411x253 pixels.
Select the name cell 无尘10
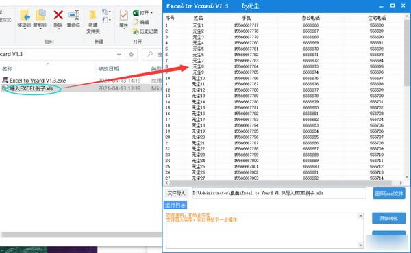coord(198,78)
